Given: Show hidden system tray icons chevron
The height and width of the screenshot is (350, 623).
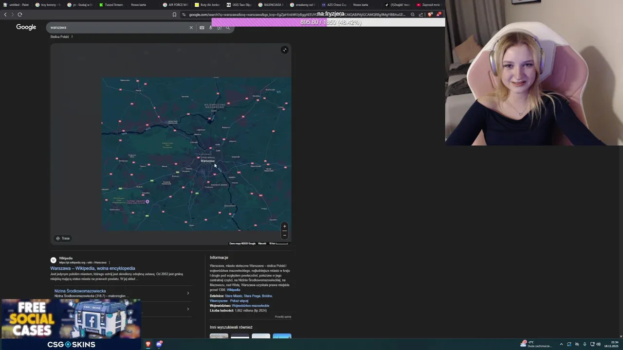Looking at the screenshot, I should [561, 344].
